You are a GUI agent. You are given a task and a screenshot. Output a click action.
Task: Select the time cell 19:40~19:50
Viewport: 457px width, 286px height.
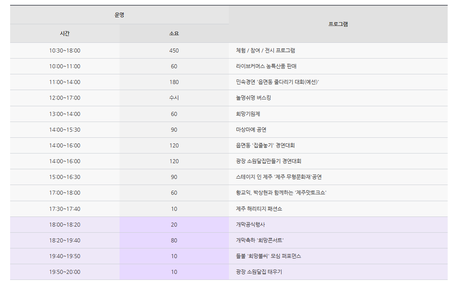pos(65,256)
